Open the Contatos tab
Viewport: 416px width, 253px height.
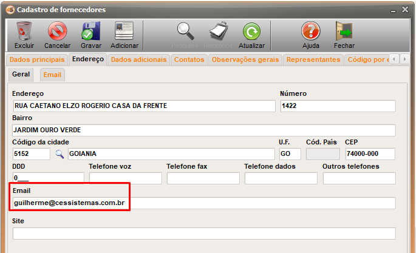(189, 59)
